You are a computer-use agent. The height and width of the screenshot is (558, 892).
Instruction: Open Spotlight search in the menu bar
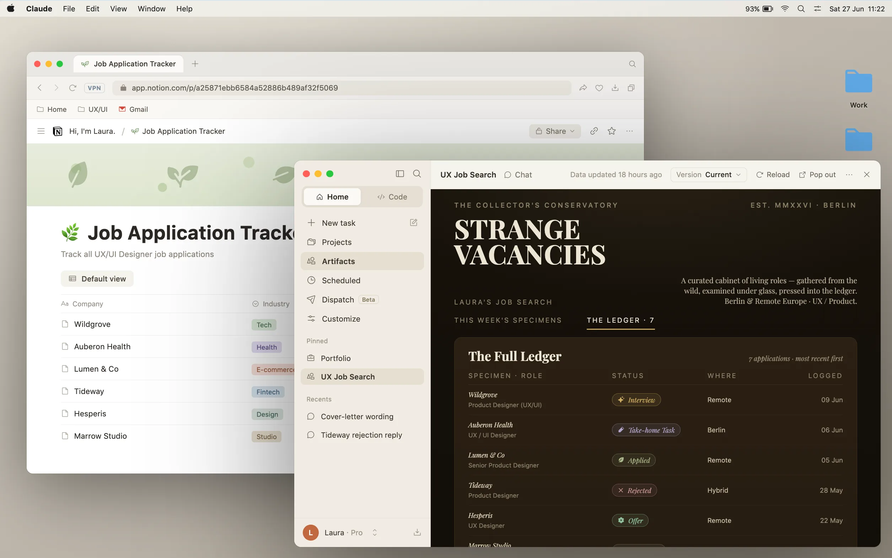(x=801, y=9)
